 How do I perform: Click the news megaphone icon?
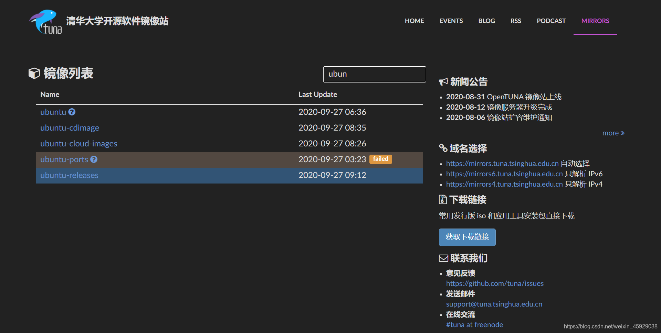(443, 82)
